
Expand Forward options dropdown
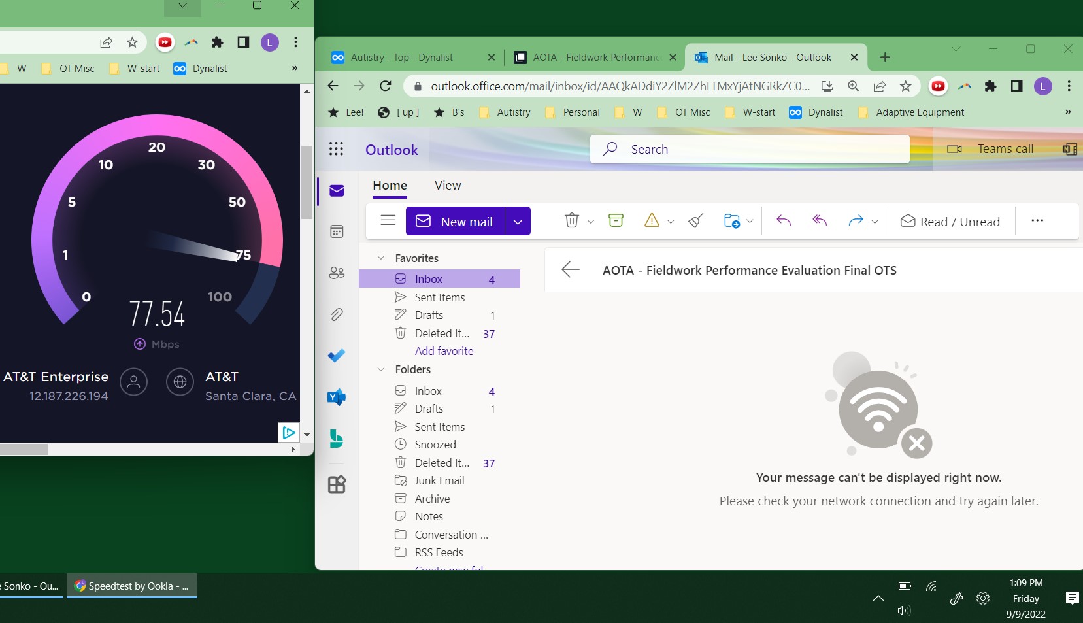coord(875,222)
